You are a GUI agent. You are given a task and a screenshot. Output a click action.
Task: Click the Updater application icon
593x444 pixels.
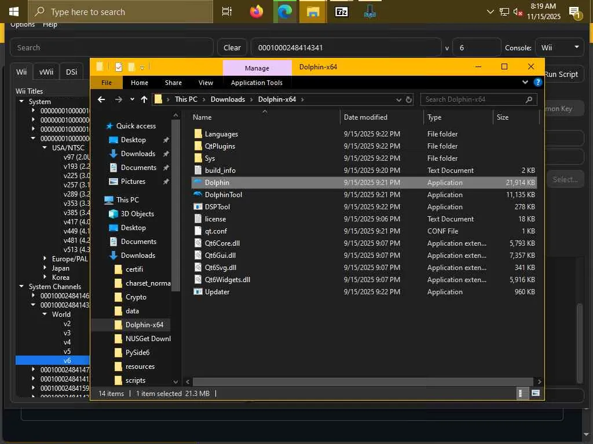pyautogui.click(x=198, y=292)
